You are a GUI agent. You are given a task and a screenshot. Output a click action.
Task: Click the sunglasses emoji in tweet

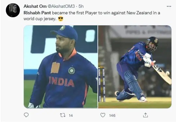click(61, 19)
